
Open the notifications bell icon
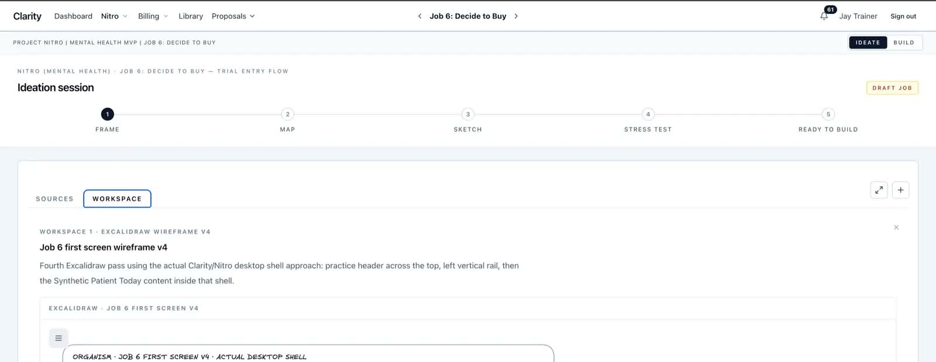(824, 16)
